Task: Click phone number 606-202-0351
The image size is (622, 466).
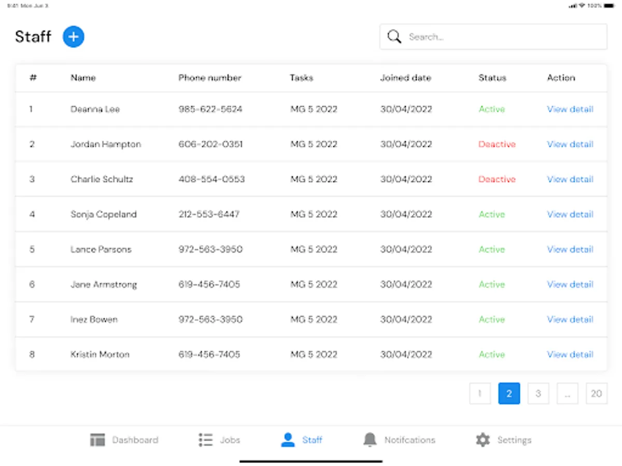Action: 210,144
